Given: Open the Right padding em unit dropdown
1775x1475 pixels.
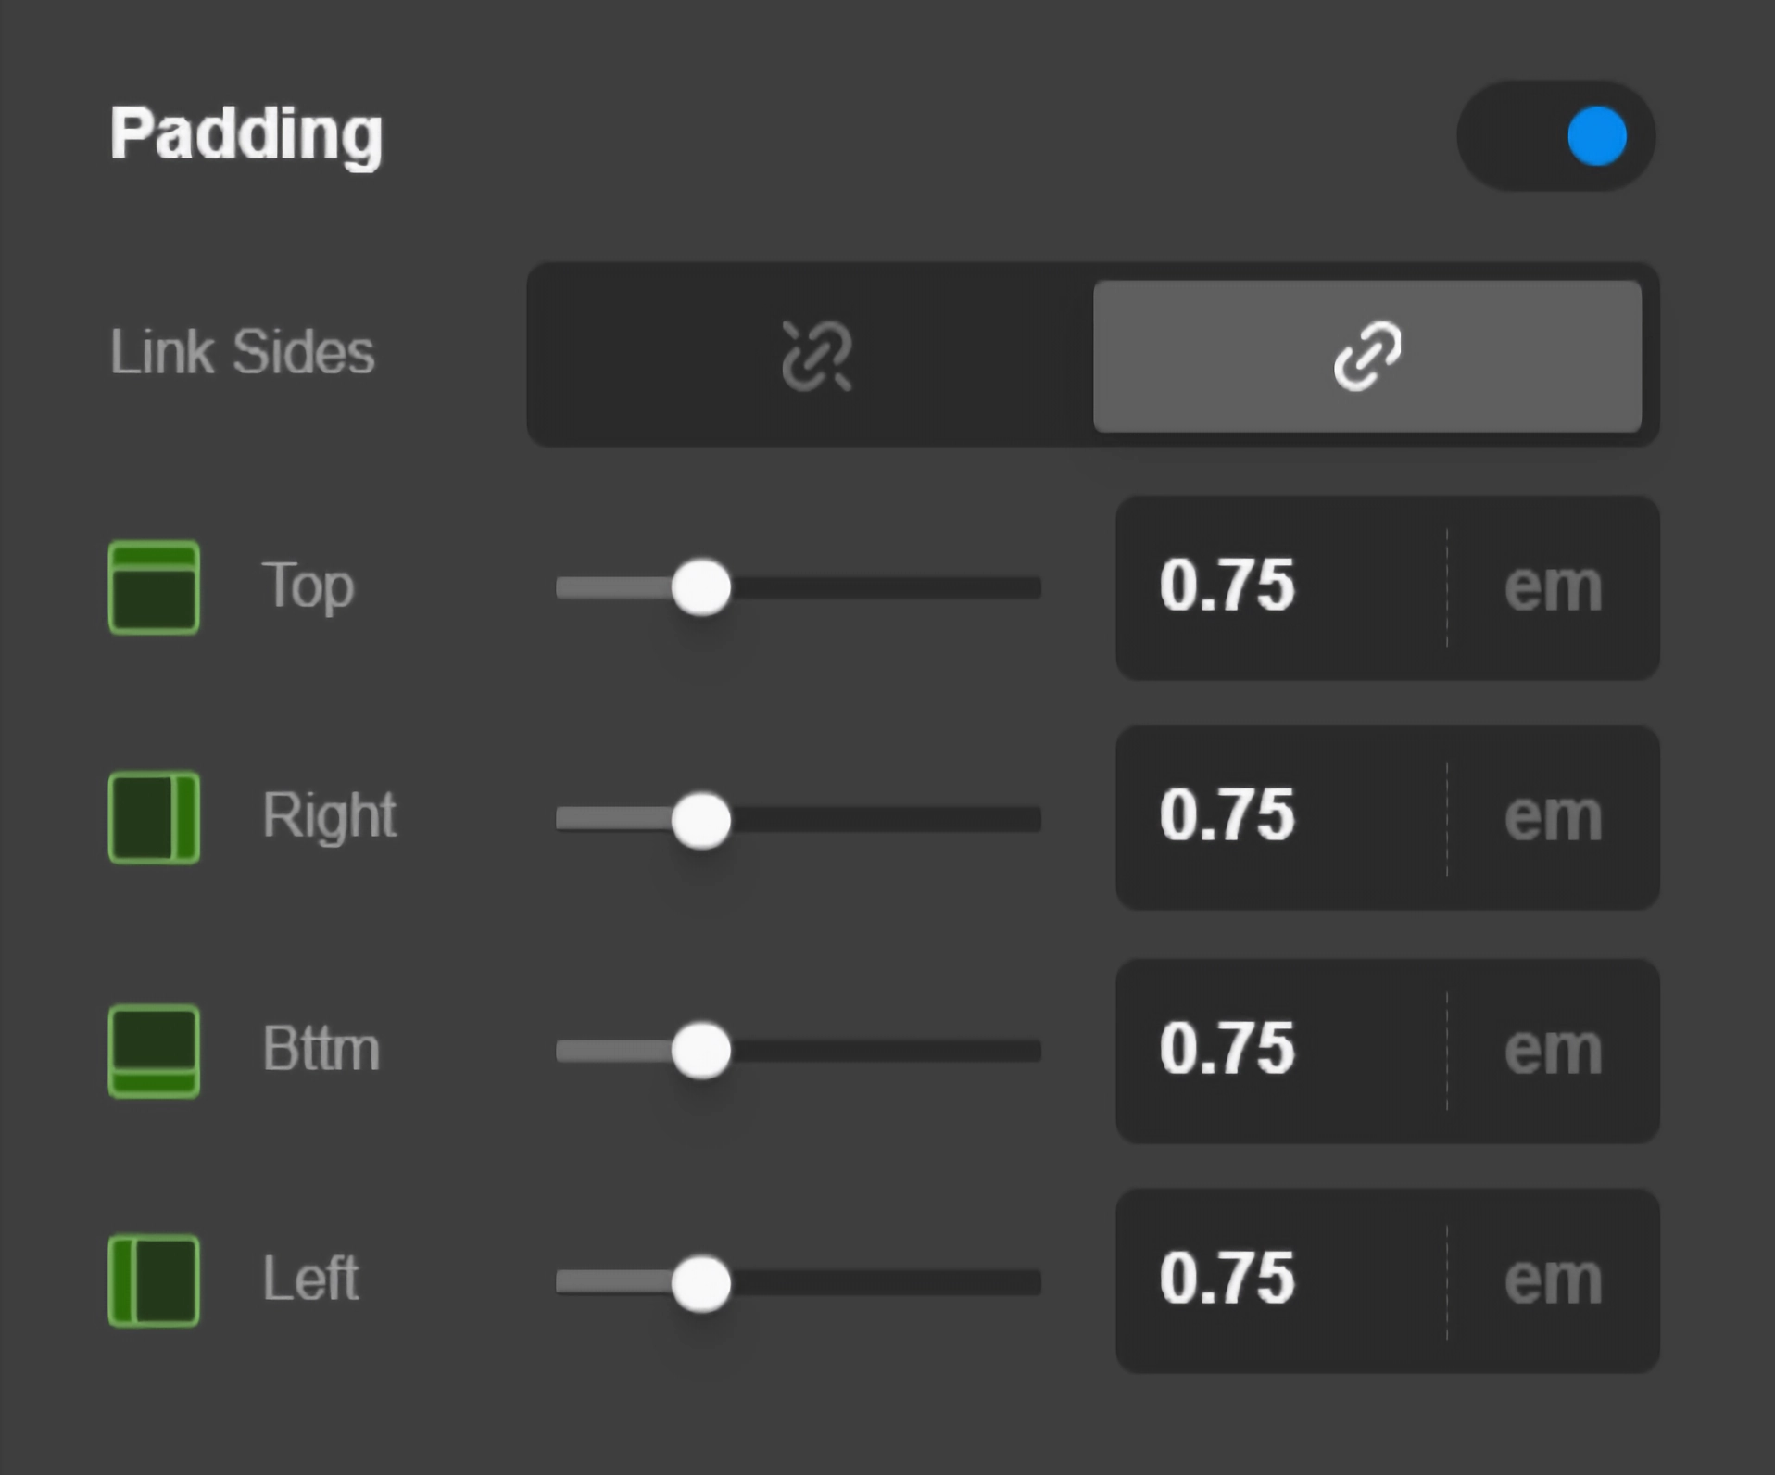Looking at the screenshot, I should [x=1553, y=817].
